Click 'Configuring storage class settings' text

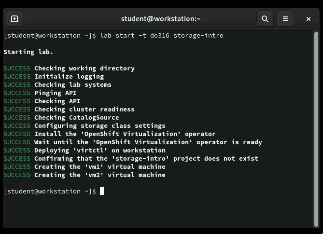click(99, 125)
